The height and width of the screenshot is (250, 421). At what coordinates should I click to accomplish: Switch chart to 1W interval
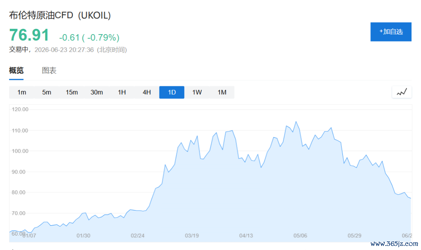pyautogui.click(x=197, y=93)
